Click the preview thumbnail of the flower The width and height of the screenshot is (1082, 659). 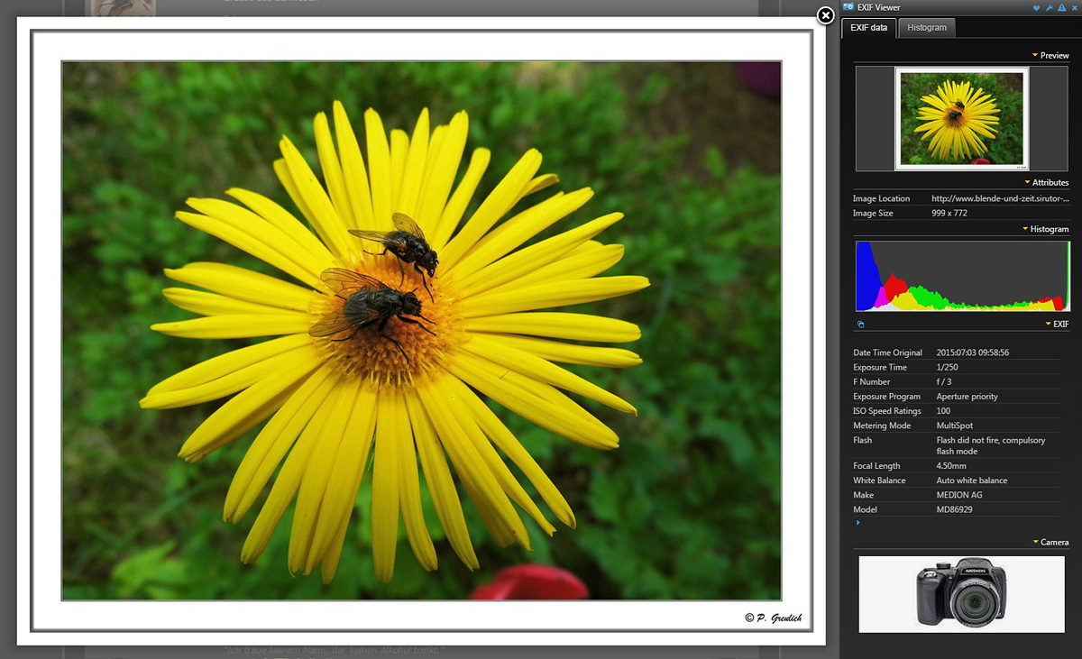pyautogui.click(x=961, y=118)
